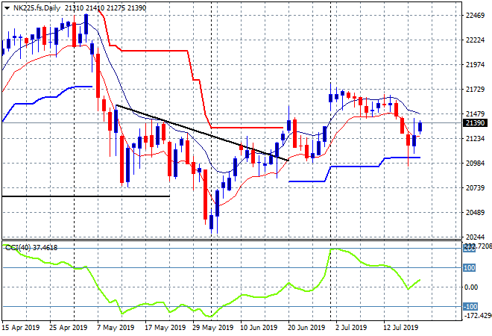Click the 29 May 2019 date label
The height and width of the screenshot is (336, 492).
(213, 328)
